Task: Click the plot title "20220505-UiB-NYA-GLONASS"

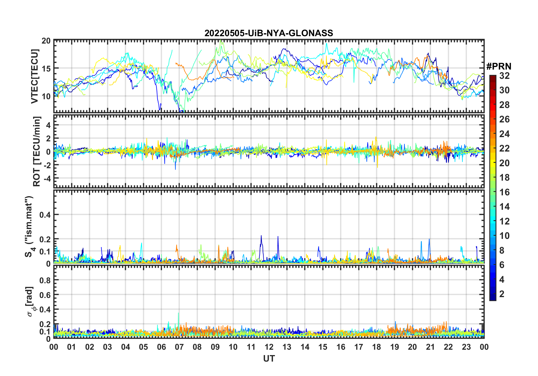Action: pyautogui.click(x=269, y=33)
